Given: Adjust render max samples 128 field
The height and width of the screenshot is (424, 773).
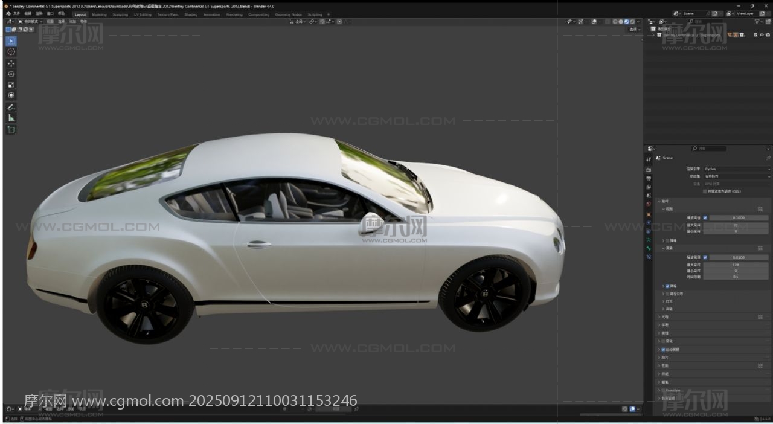Looking at the screenshot, I should tap(736, 265).
